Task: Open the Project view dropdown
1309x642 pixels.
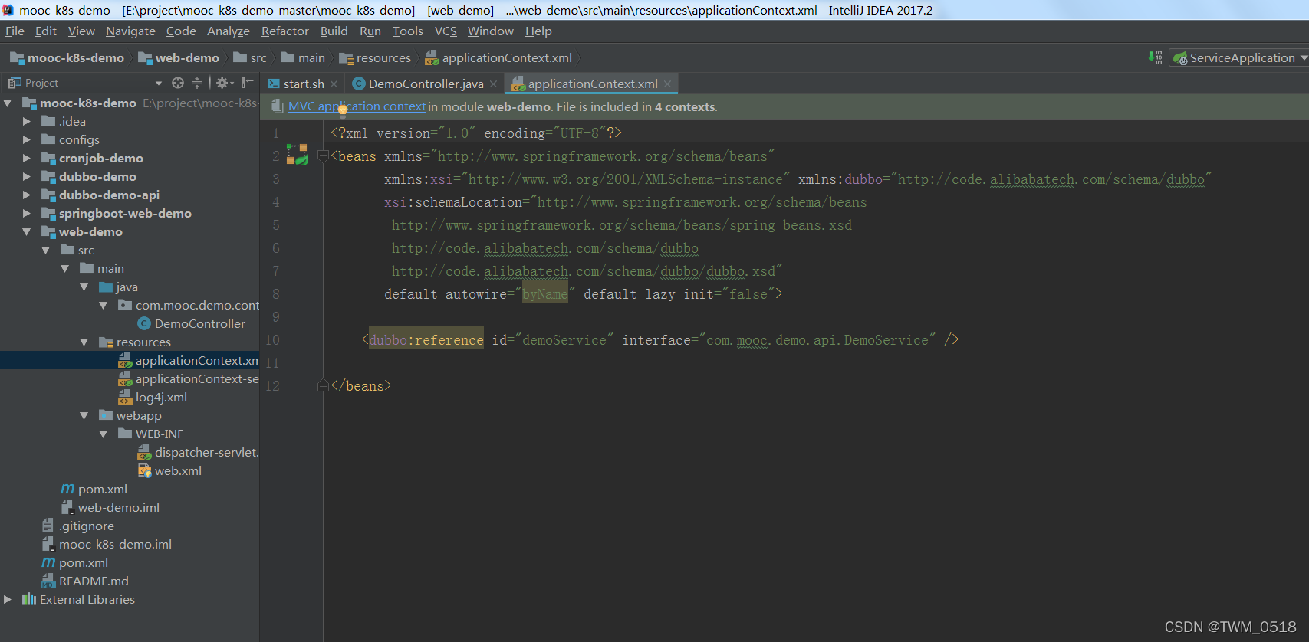Action: [x=159, y=83]
